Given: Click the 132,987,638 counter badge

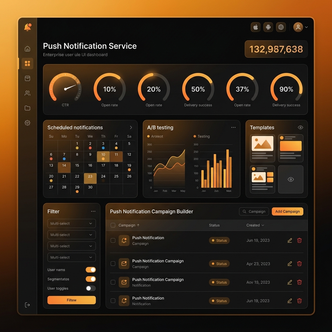Looking at the screenshot, I should point(276,49).
